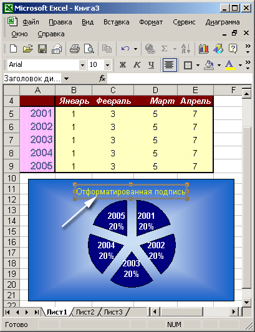Open the Undo history dropdown arrow
The image size is (255, 332).
[x=135, y=49]
